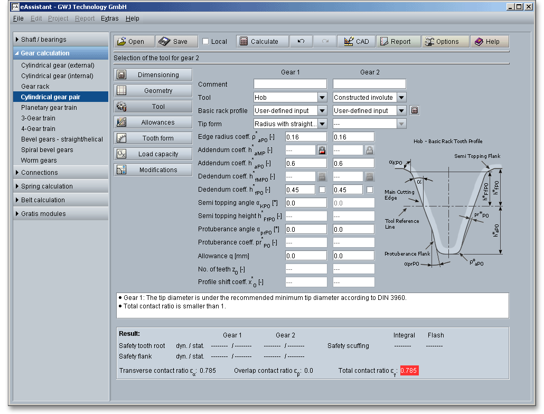The image size is (544, 414).
Task: Enable the Local checkbox
Action: (x=206, y=42)
